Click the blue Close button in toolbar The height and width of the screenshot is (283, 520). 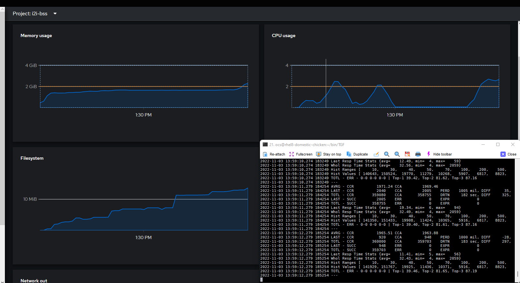pyautogui.click(x=508, y=154)
